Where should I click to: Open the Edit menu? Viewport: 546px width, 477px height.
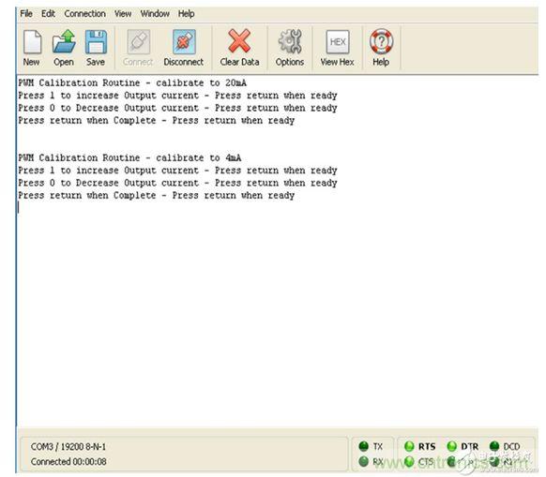(48, 13)
